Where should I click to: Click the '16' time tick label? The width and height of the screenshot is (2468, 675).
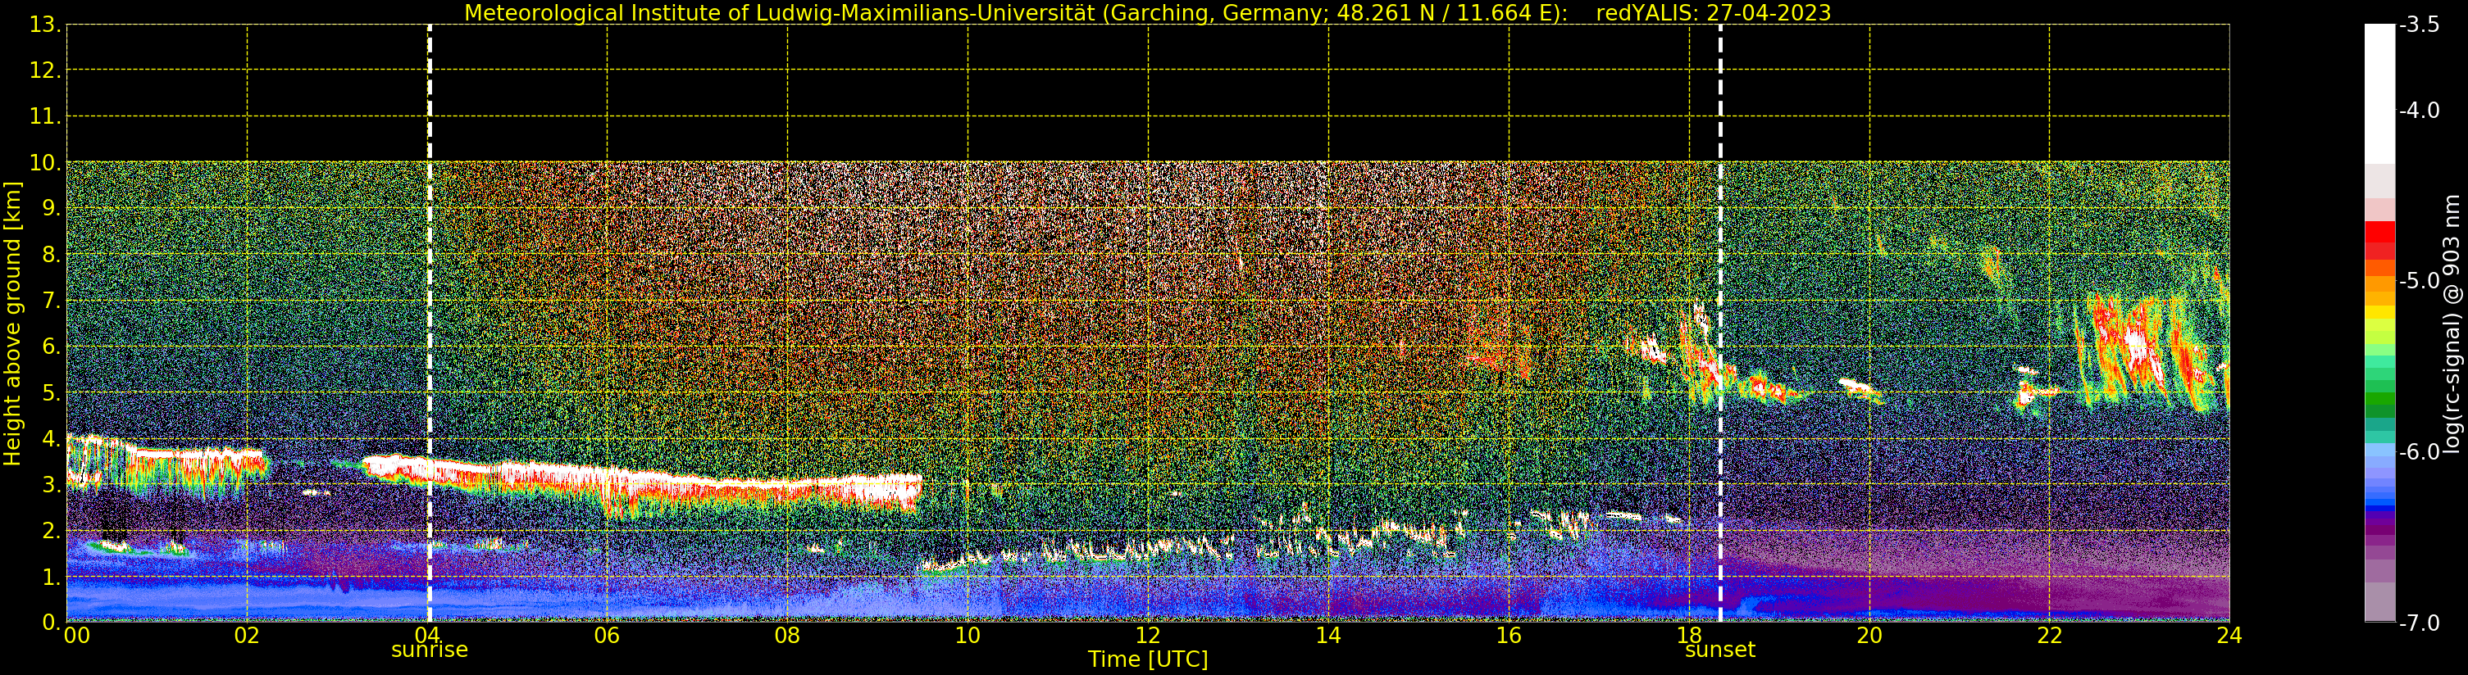point(1508,635)
